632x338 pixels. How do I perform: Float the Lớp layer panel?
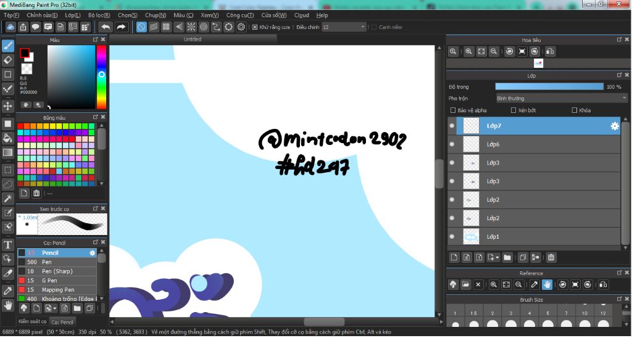point(620,75)
